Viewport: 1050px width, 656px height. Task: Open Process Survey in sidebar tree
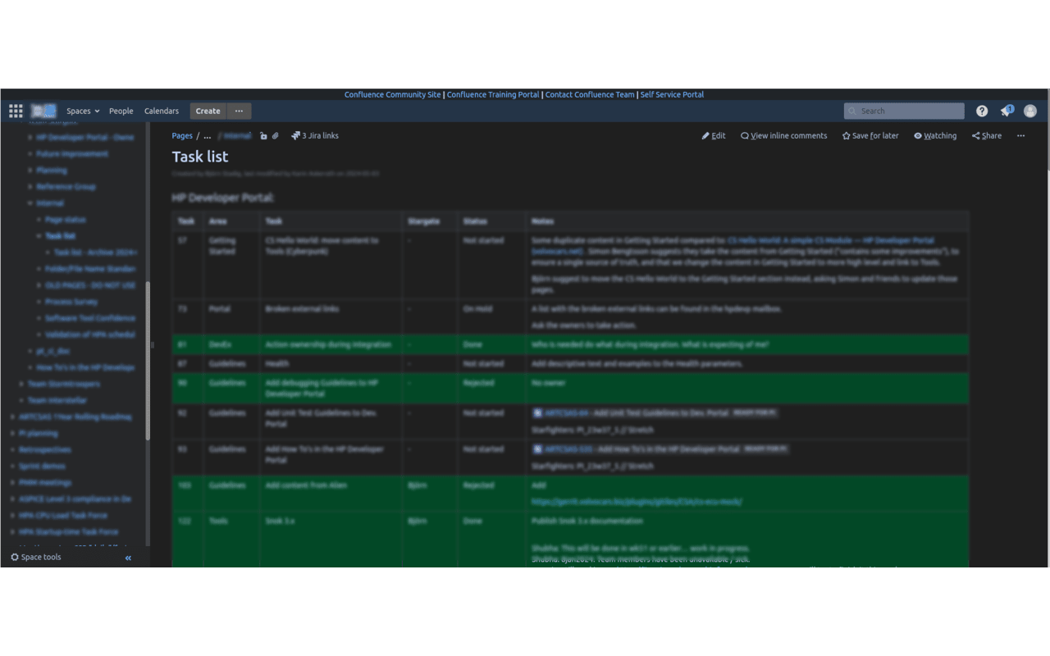point(71,302)
